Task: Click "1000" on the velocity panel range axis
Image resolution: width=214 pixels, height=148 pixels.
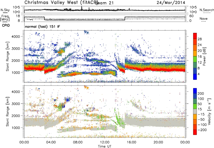Action: pos(16,128)
